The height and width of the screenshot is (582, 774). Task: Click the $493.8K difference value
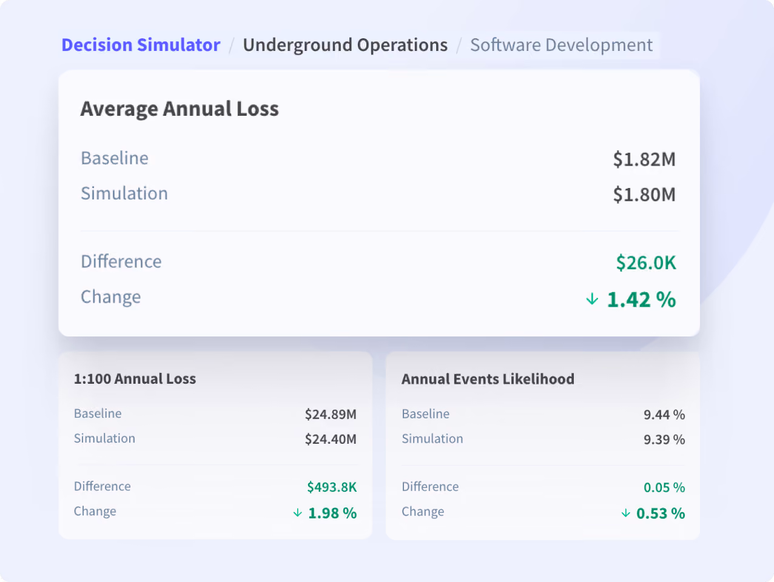(x=332, y=487)
